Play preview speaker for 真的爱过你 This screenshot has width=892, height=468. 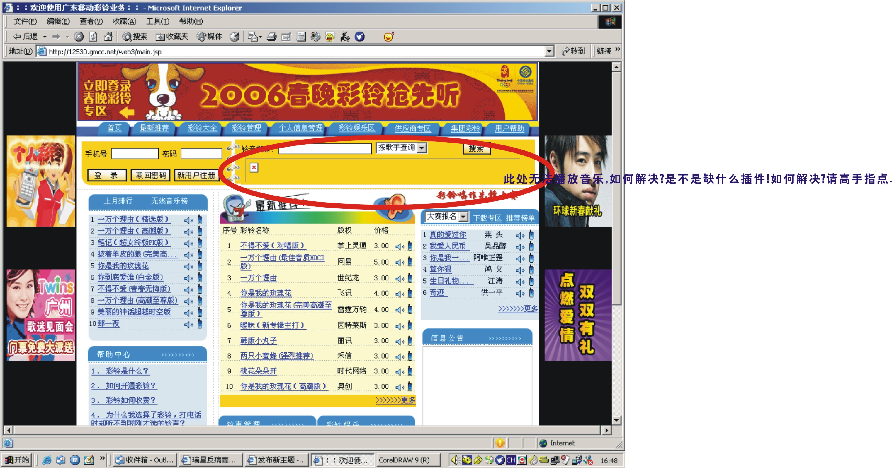[520, 235]
